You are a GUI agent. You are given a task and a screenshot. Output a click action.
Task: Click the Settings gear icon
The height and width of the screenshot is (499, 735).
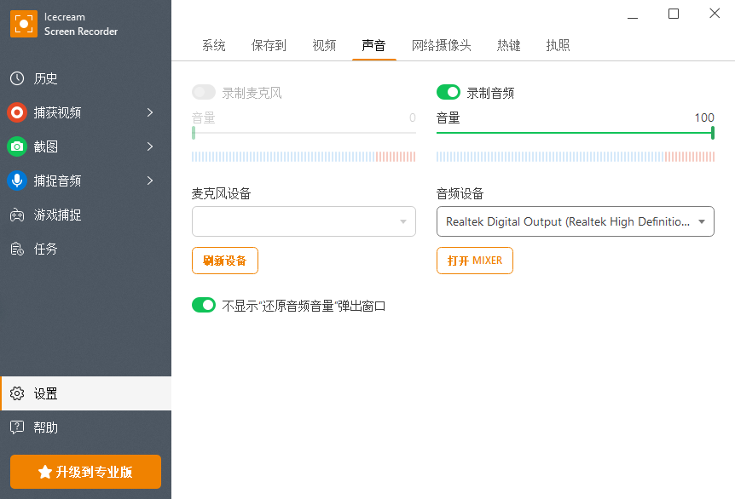point(17,393)
